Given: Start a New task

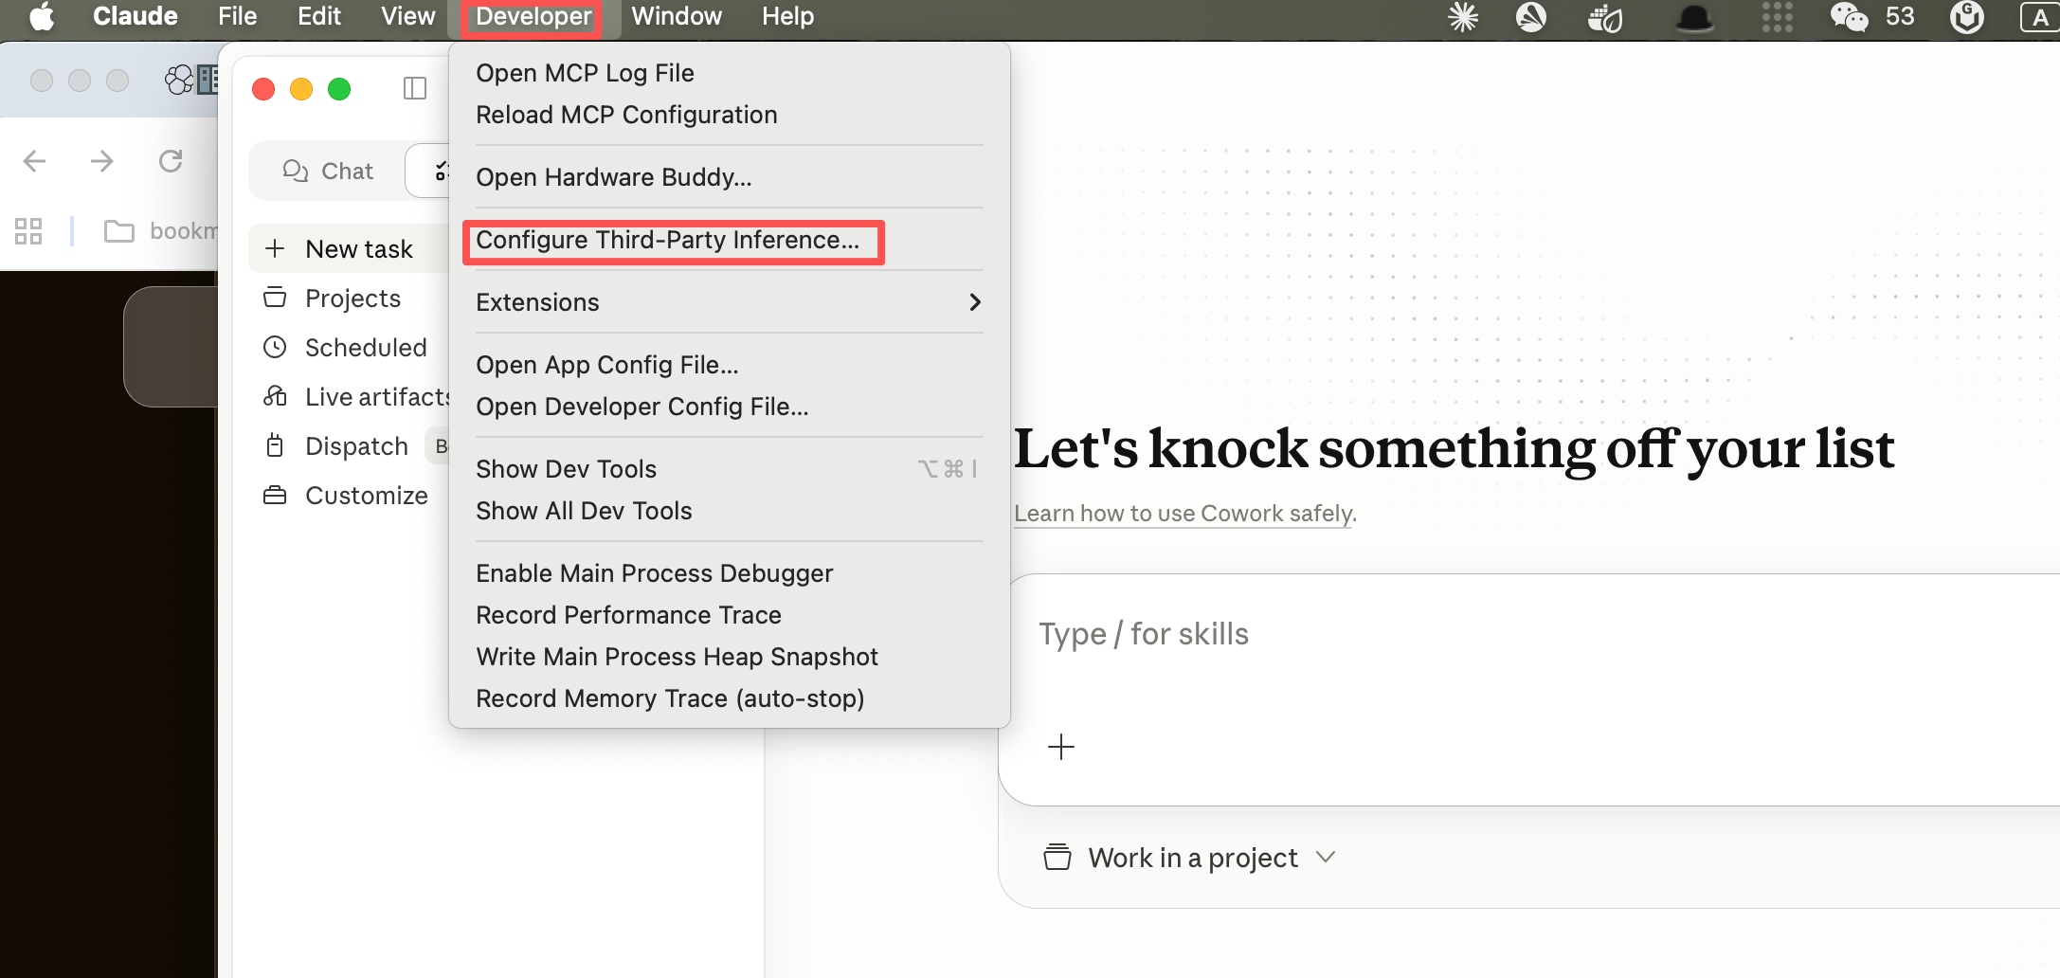Looking at the screenshot, I should coord(349,249).
